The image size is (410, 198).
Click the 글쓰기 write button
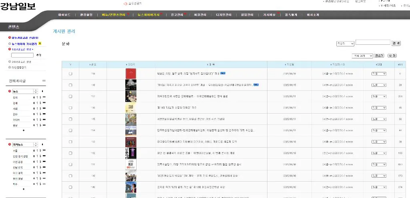pos(379,56)
